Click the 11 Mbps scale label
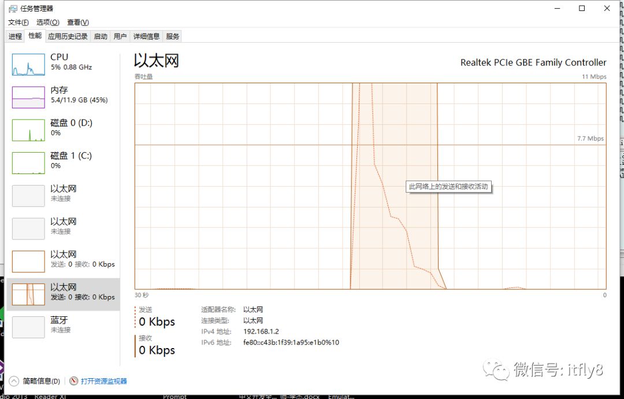This screenshot has width=624, height=399. tap(594, 76)
